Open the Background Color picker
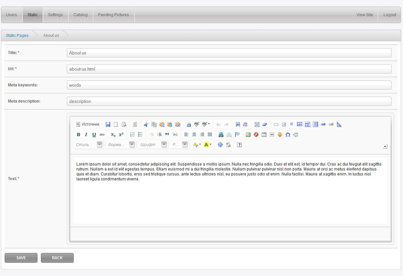Image resolution: width=403 pixels, height=276 pixels. [x=208, y=145]
